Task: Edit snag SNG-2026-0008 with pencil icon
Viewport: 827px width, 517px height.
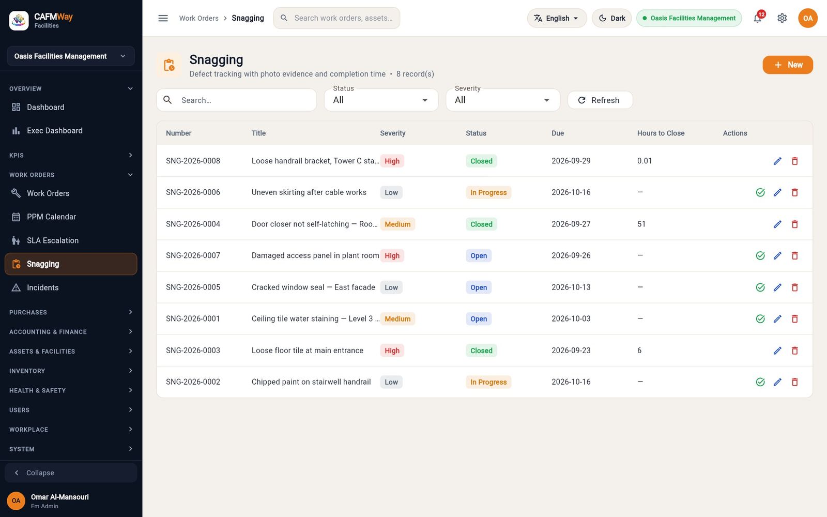Action: click(777, 161)
